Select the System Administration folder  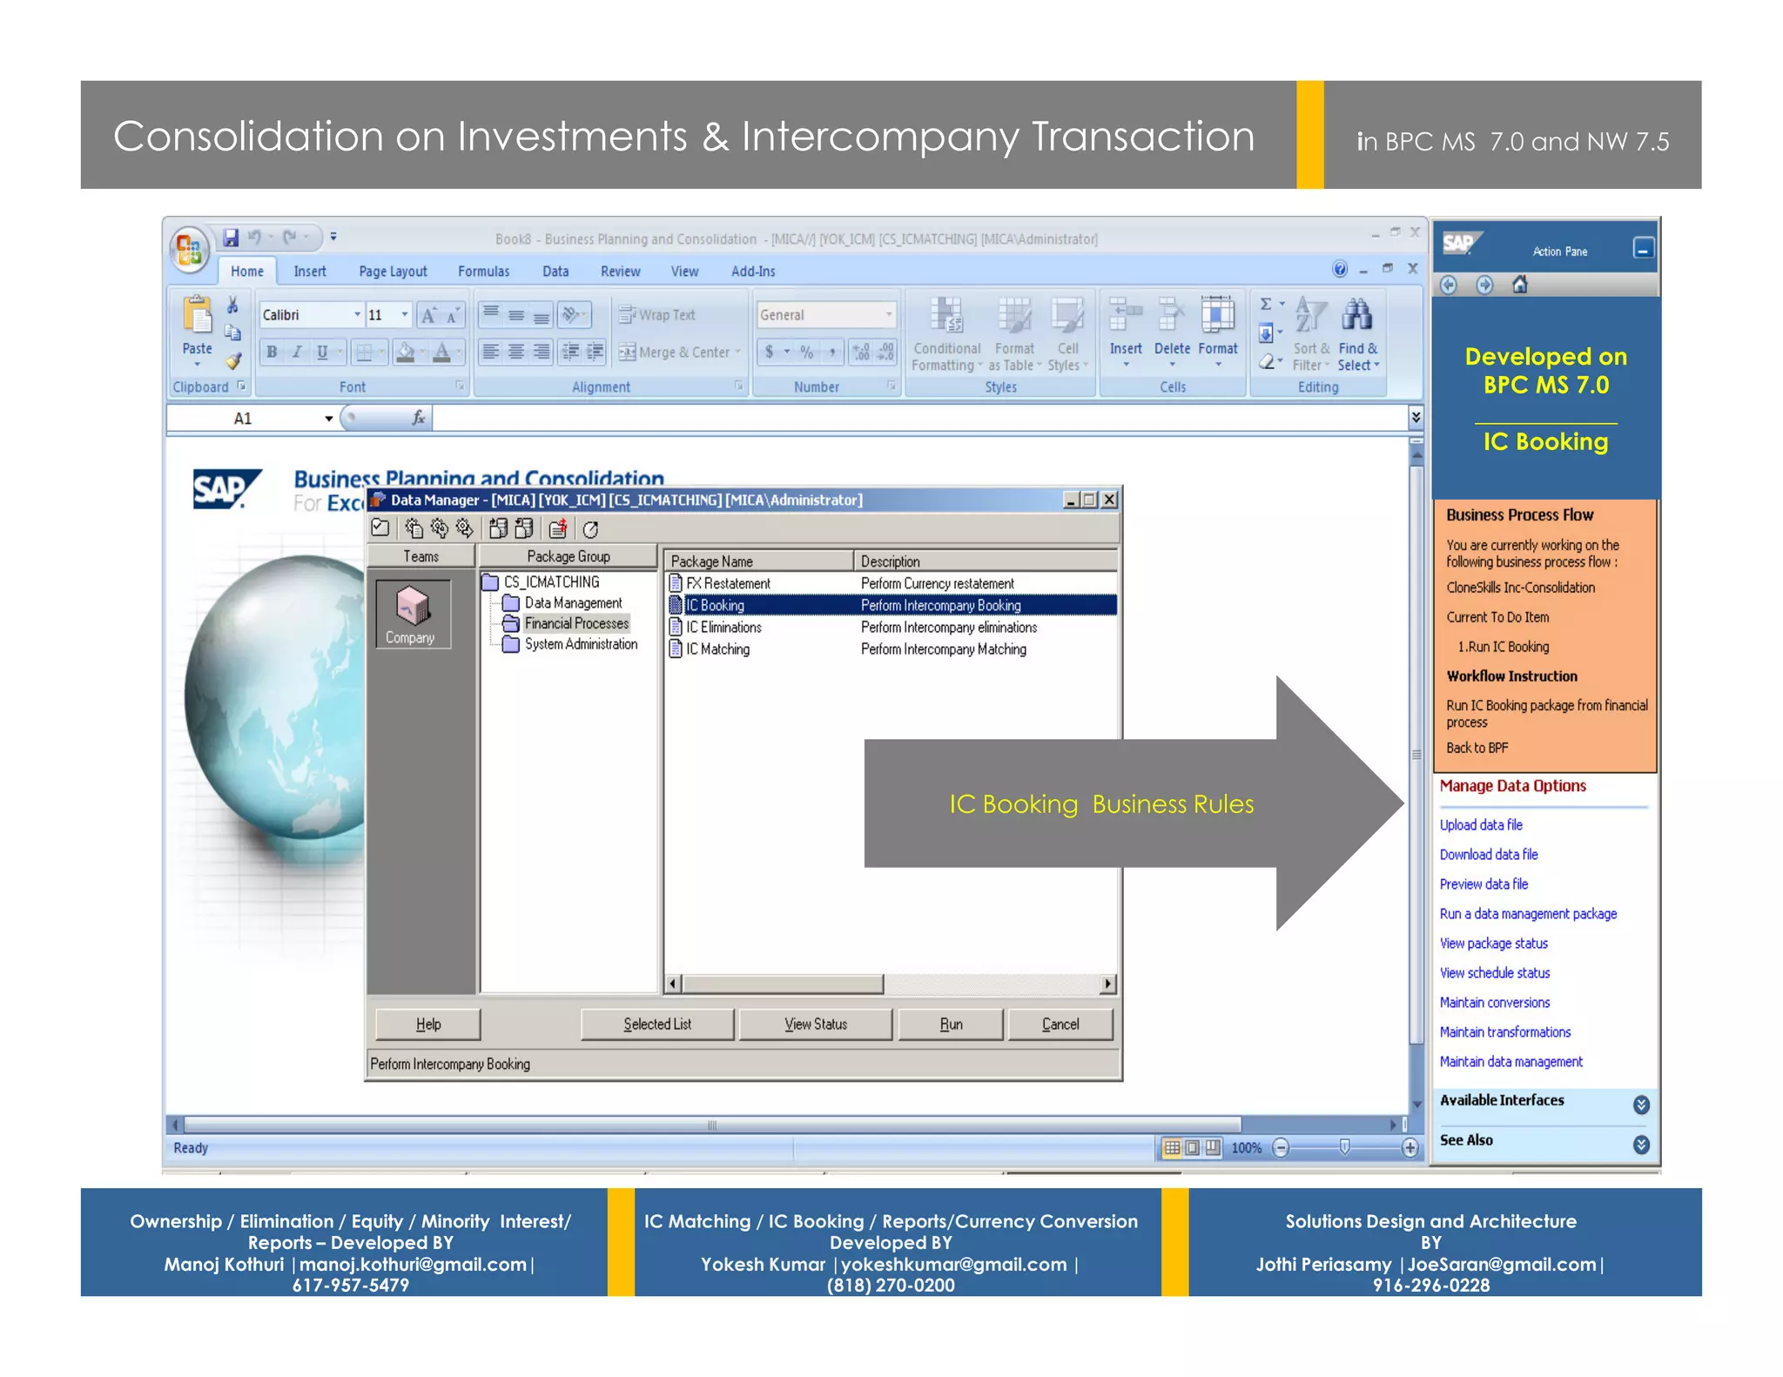point(571,645)
